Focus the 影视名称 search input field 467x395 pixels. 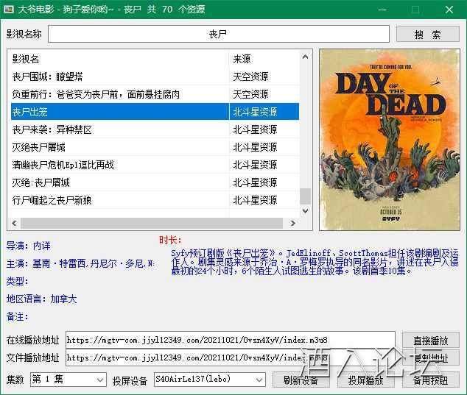219,34
